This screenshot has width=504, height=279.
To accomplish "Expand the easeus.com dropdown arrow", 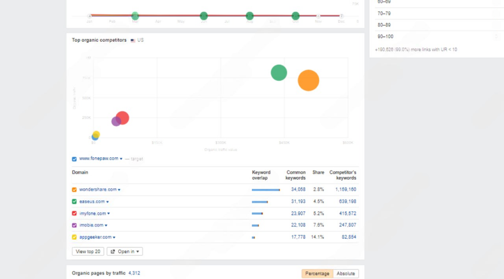I will (x=108, y=202).
